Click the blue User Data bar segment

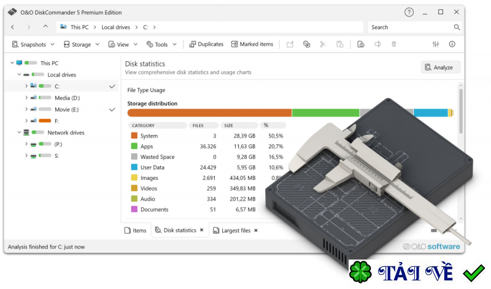[x=431, y=113]
